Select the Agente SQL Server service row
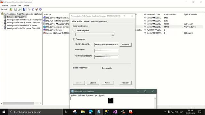The image size is (205, 115). (x=56, y=33)
